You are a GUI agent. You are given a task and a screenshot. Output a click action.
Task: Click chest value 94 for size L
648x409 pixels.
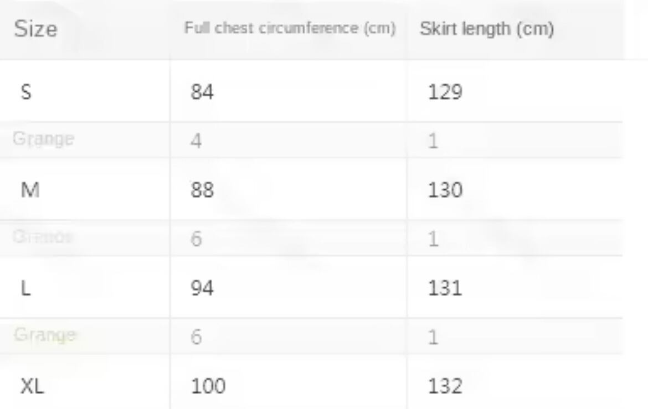[x=202, y=288]
